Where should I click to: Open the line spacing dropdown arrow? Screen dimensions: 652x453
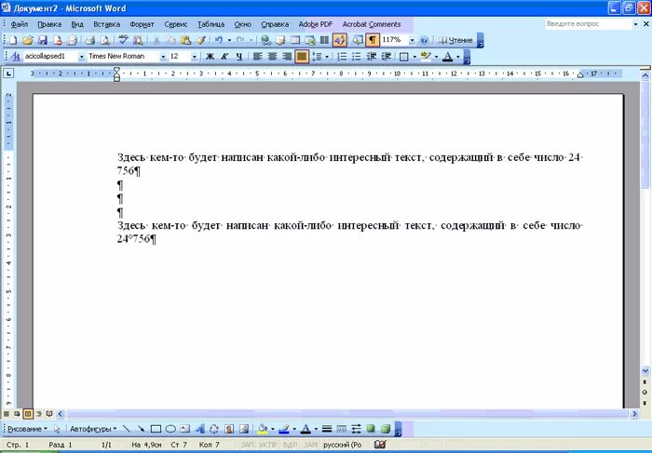[x=327, y=57]
